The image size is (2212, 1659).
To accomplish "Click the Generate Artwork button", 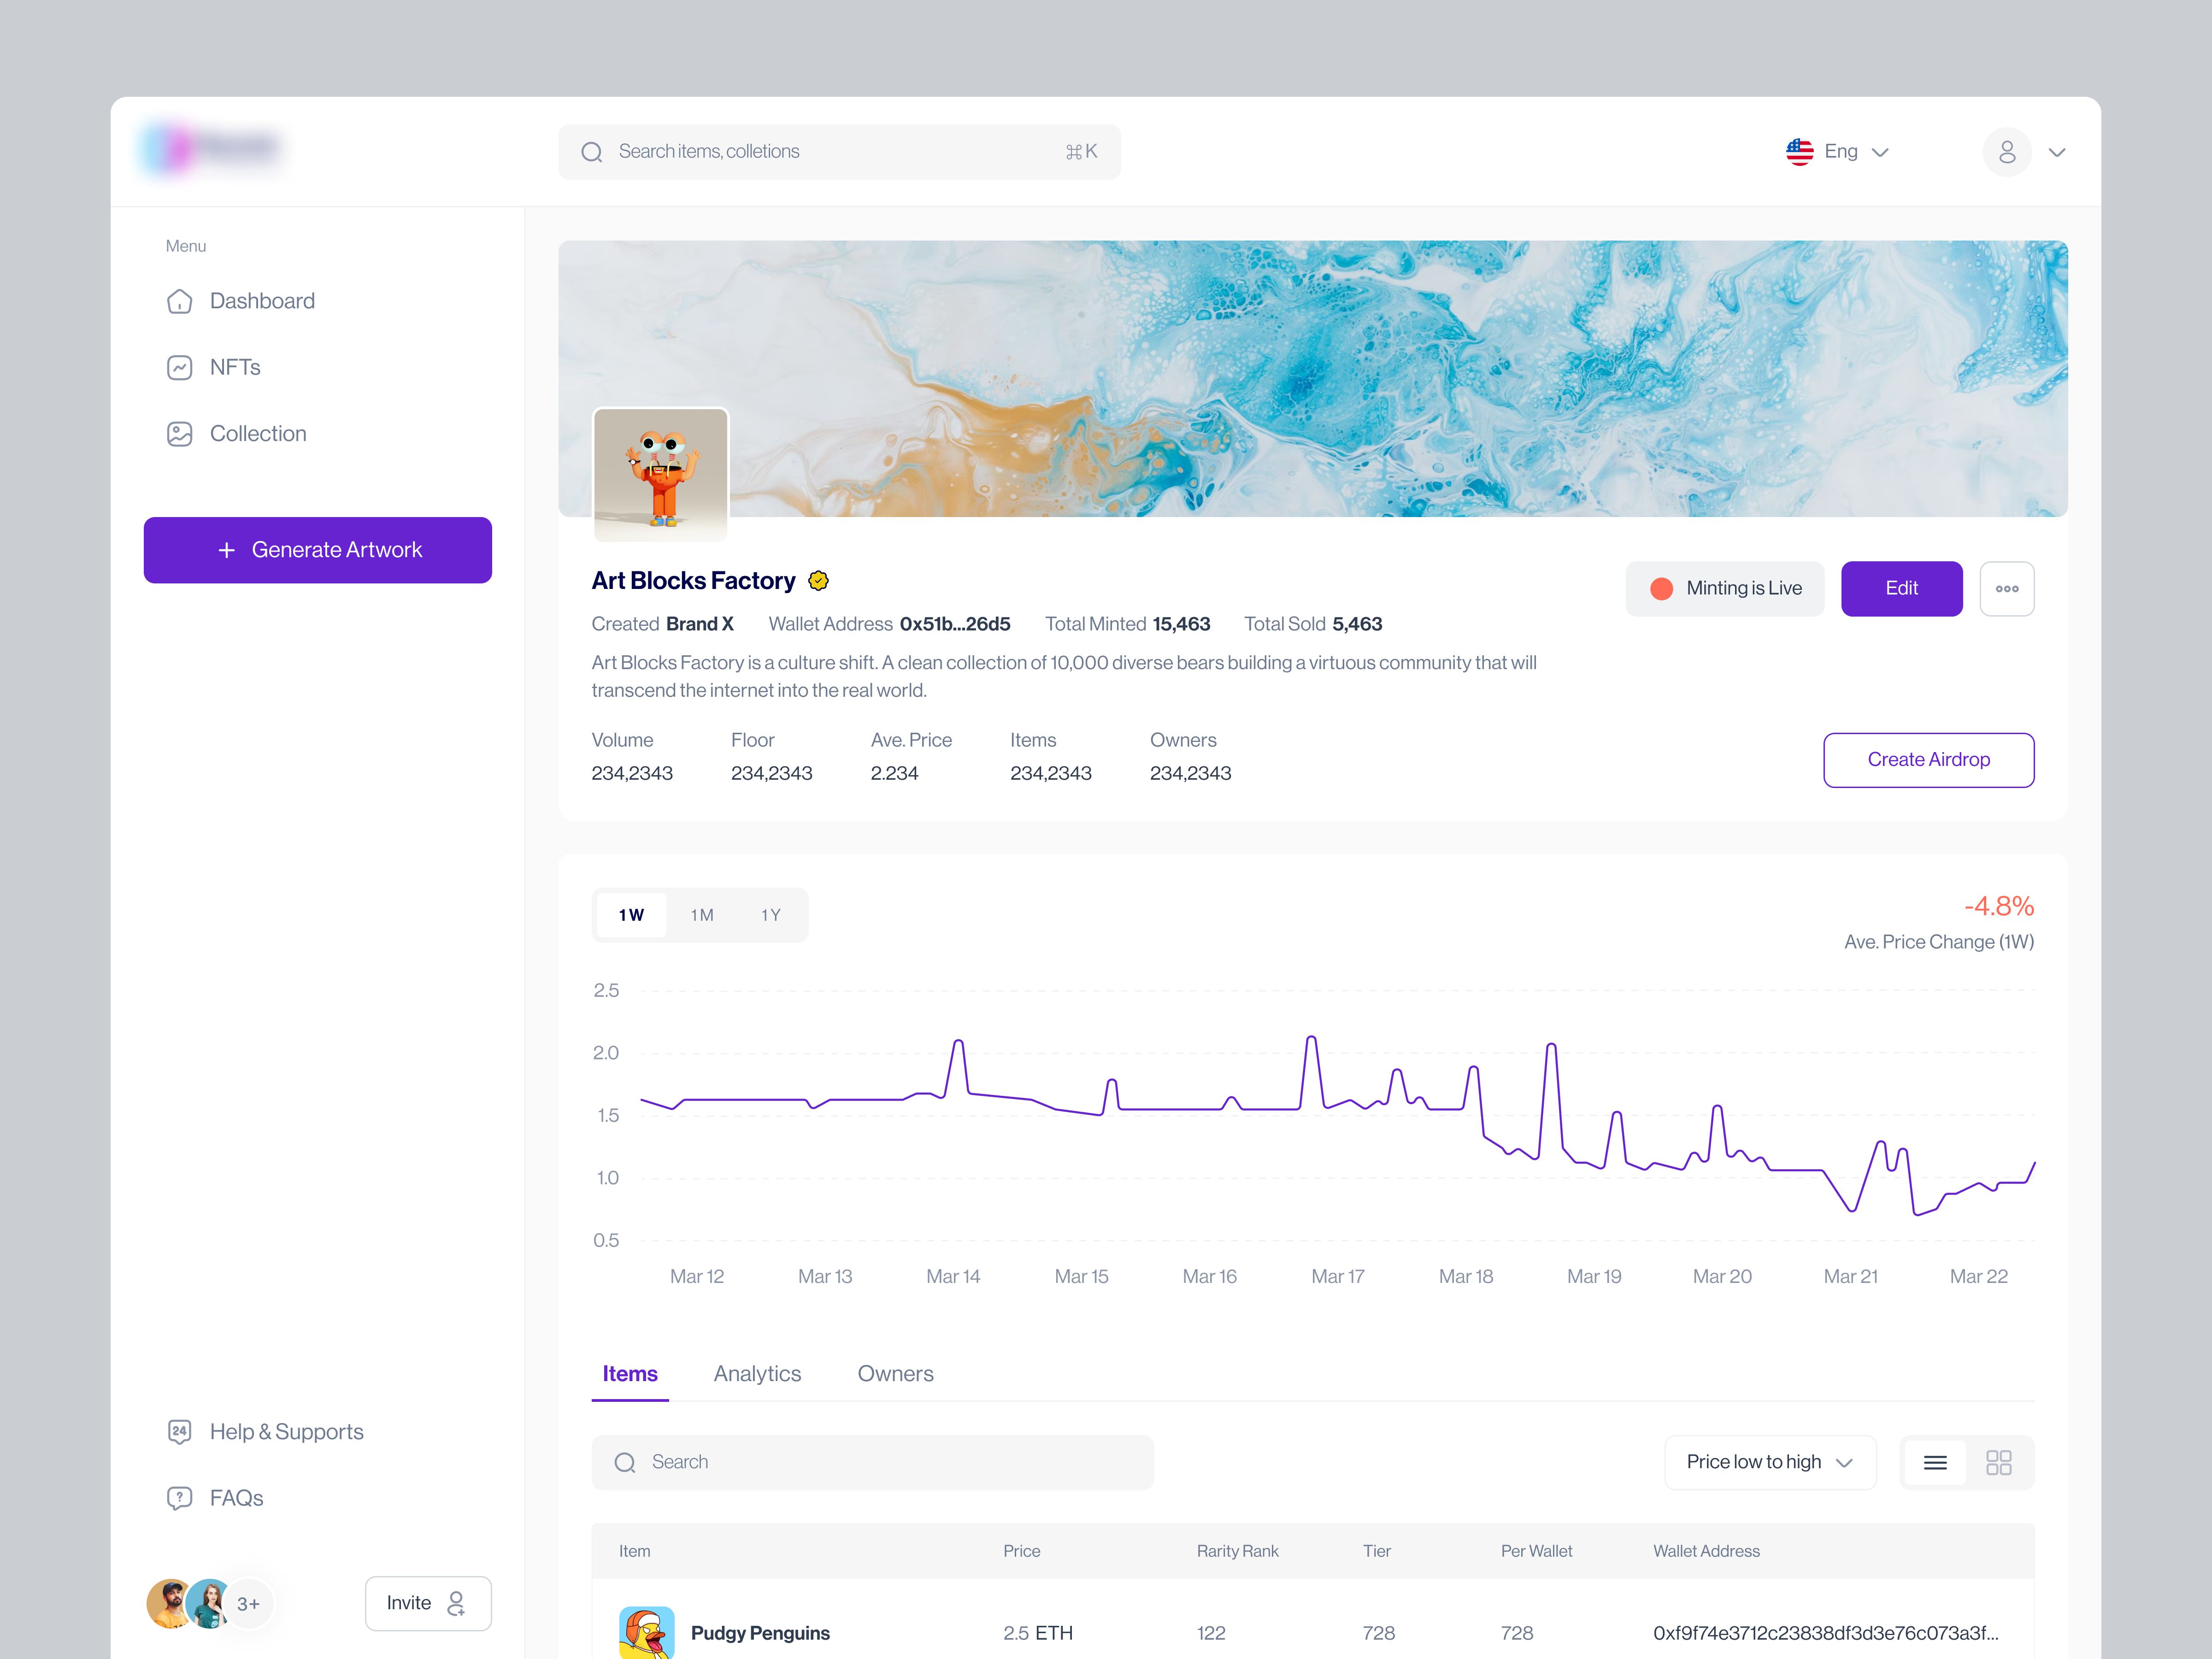I will point(317,549).
